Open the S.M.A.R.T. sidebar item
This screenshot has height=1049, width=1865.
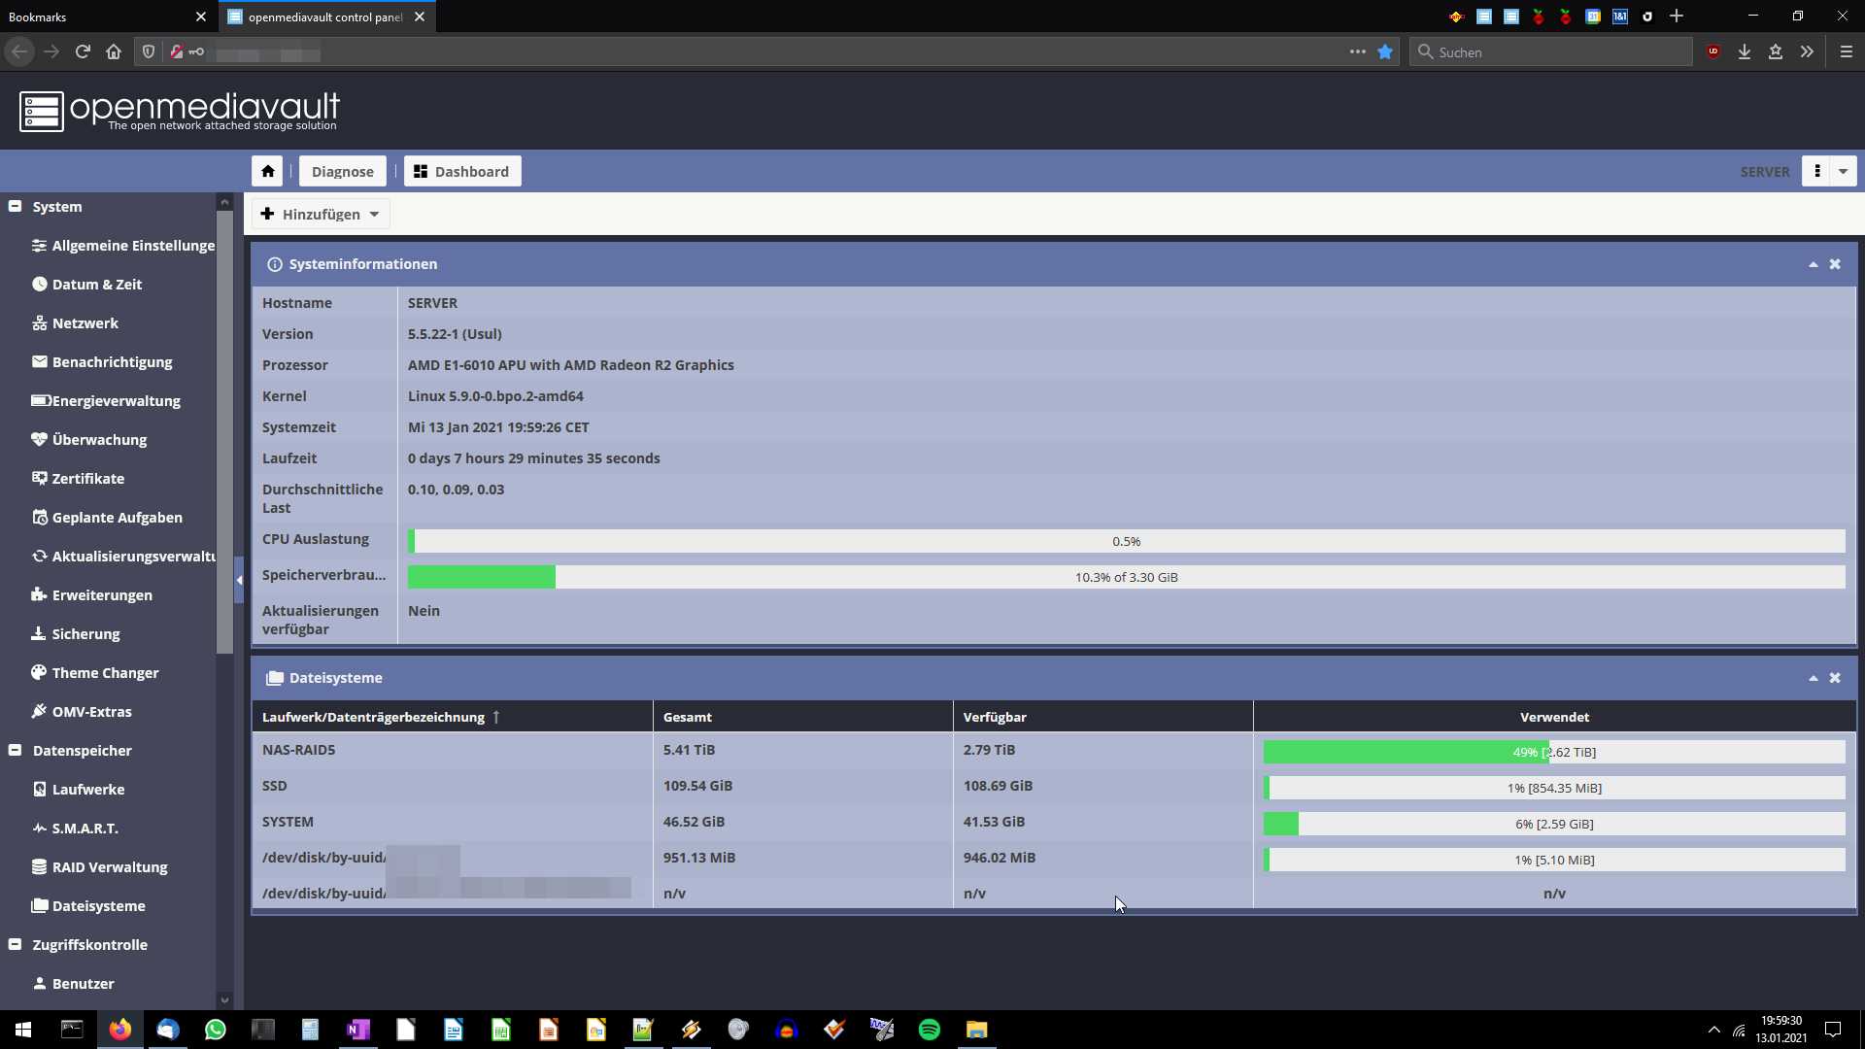[x=85, y=828]
